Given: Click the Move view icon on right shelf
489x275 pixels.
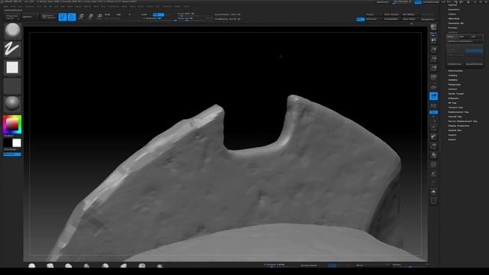Looking at the screenshot, I should (433, 137).
